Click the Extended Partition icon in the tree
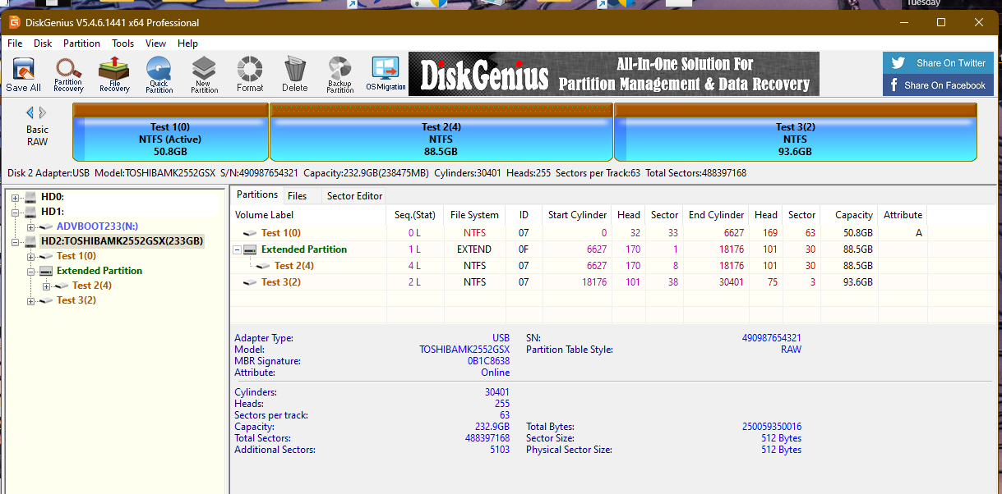Image resolution: width=1002 pixels, height=494 pixels. 46,271
